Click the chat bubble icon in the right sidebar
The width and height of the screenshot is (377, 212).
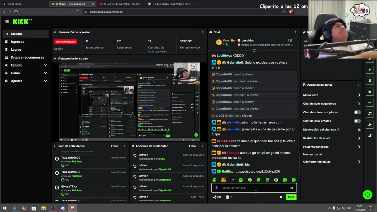370,92
